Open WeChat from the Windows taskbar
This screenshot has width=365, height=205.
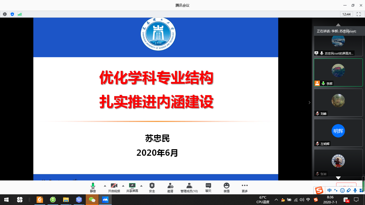click(92, 200)
